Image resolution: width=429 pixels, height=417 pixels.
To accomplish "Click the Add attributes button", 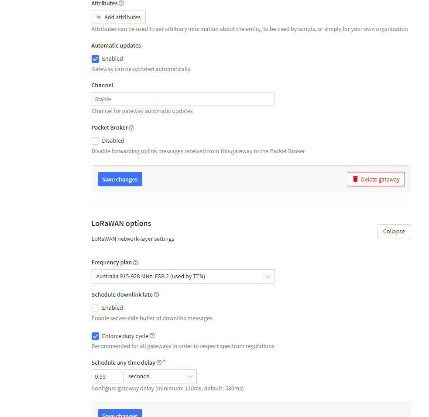I will coord(118,17).
